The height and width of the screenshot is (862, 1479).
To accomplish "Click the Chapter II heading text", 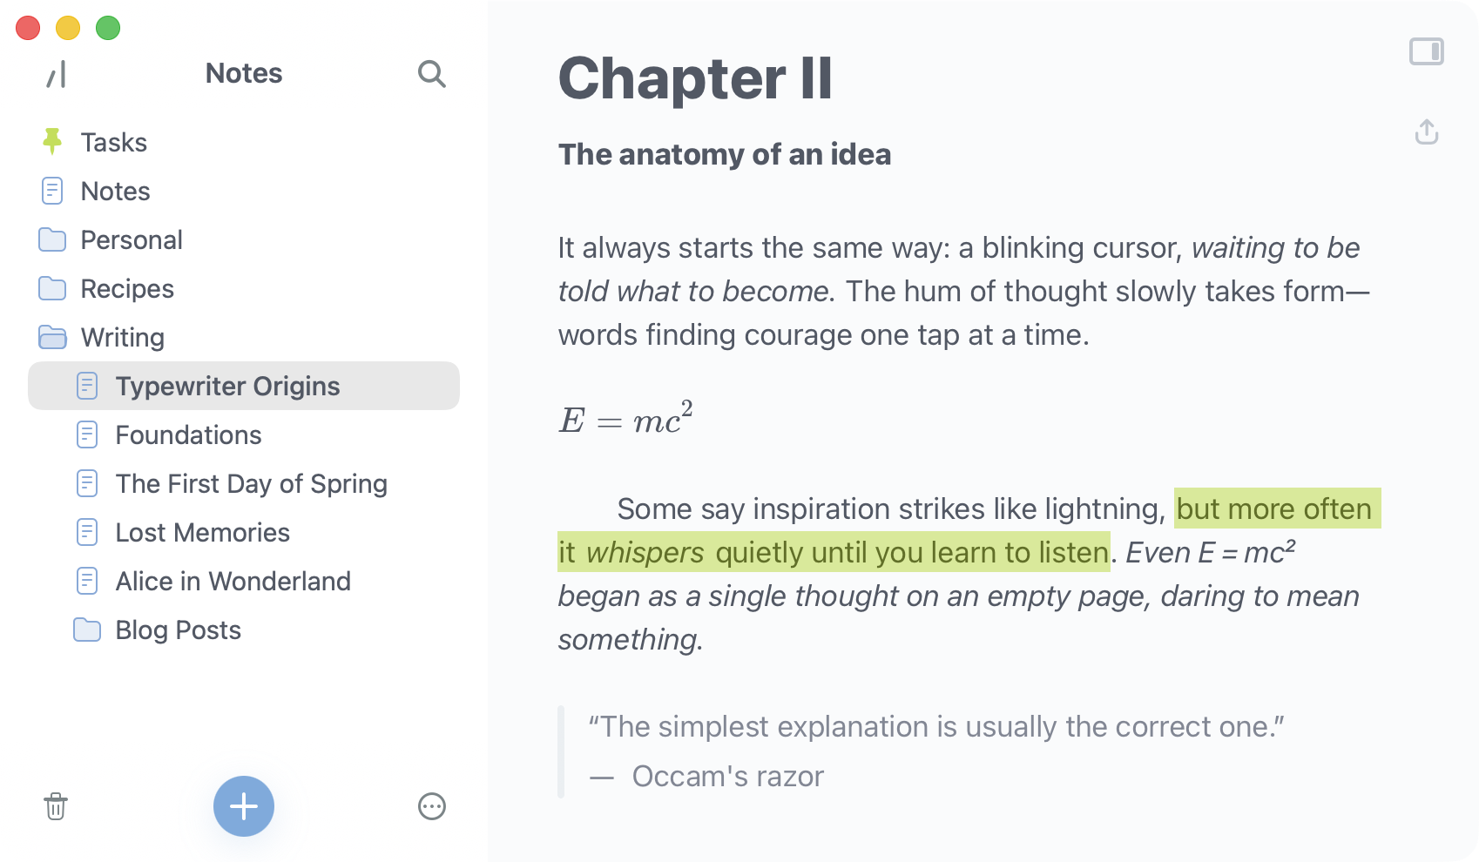I will click(x=695, y=78).
